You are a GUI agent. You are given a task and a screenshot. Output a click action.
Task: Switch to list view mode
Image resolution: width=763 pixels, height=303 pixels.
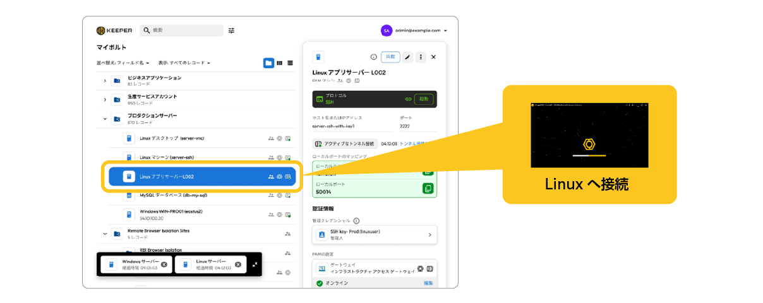[290, 63]
